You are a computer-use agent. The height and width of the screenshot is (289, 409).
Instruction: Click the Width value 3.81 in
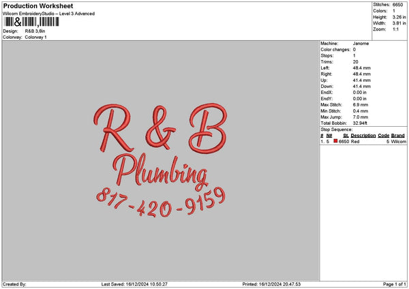(399, 23)
